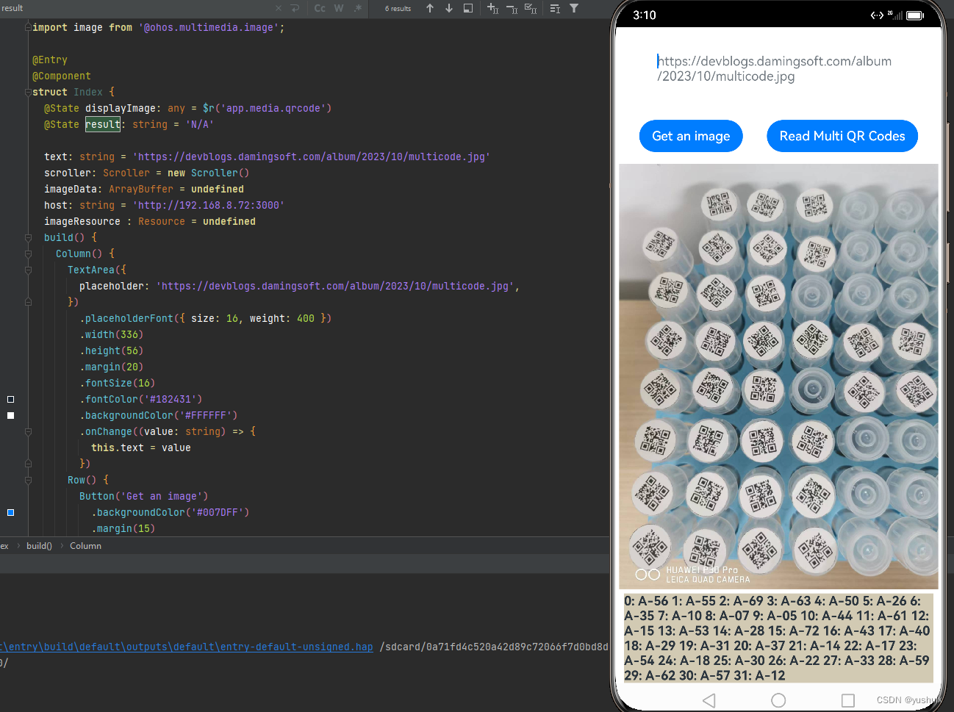Open the entry-default-unsigned.hap path link
The width and height of the screenshot is (954, 712).
pos(187,647)
